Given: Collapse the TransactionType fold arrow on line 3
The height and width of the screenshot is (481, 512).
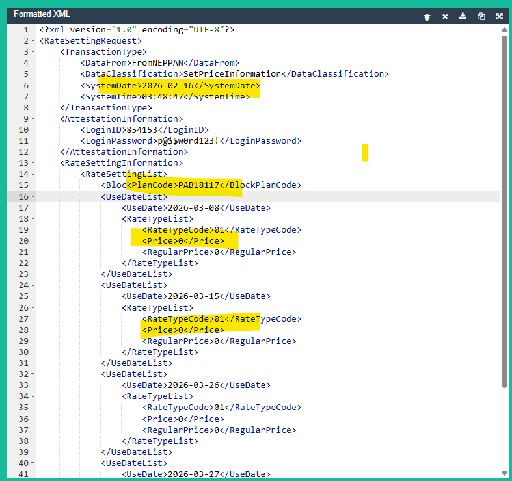Looking at the screenshot, I should (33, 52).
